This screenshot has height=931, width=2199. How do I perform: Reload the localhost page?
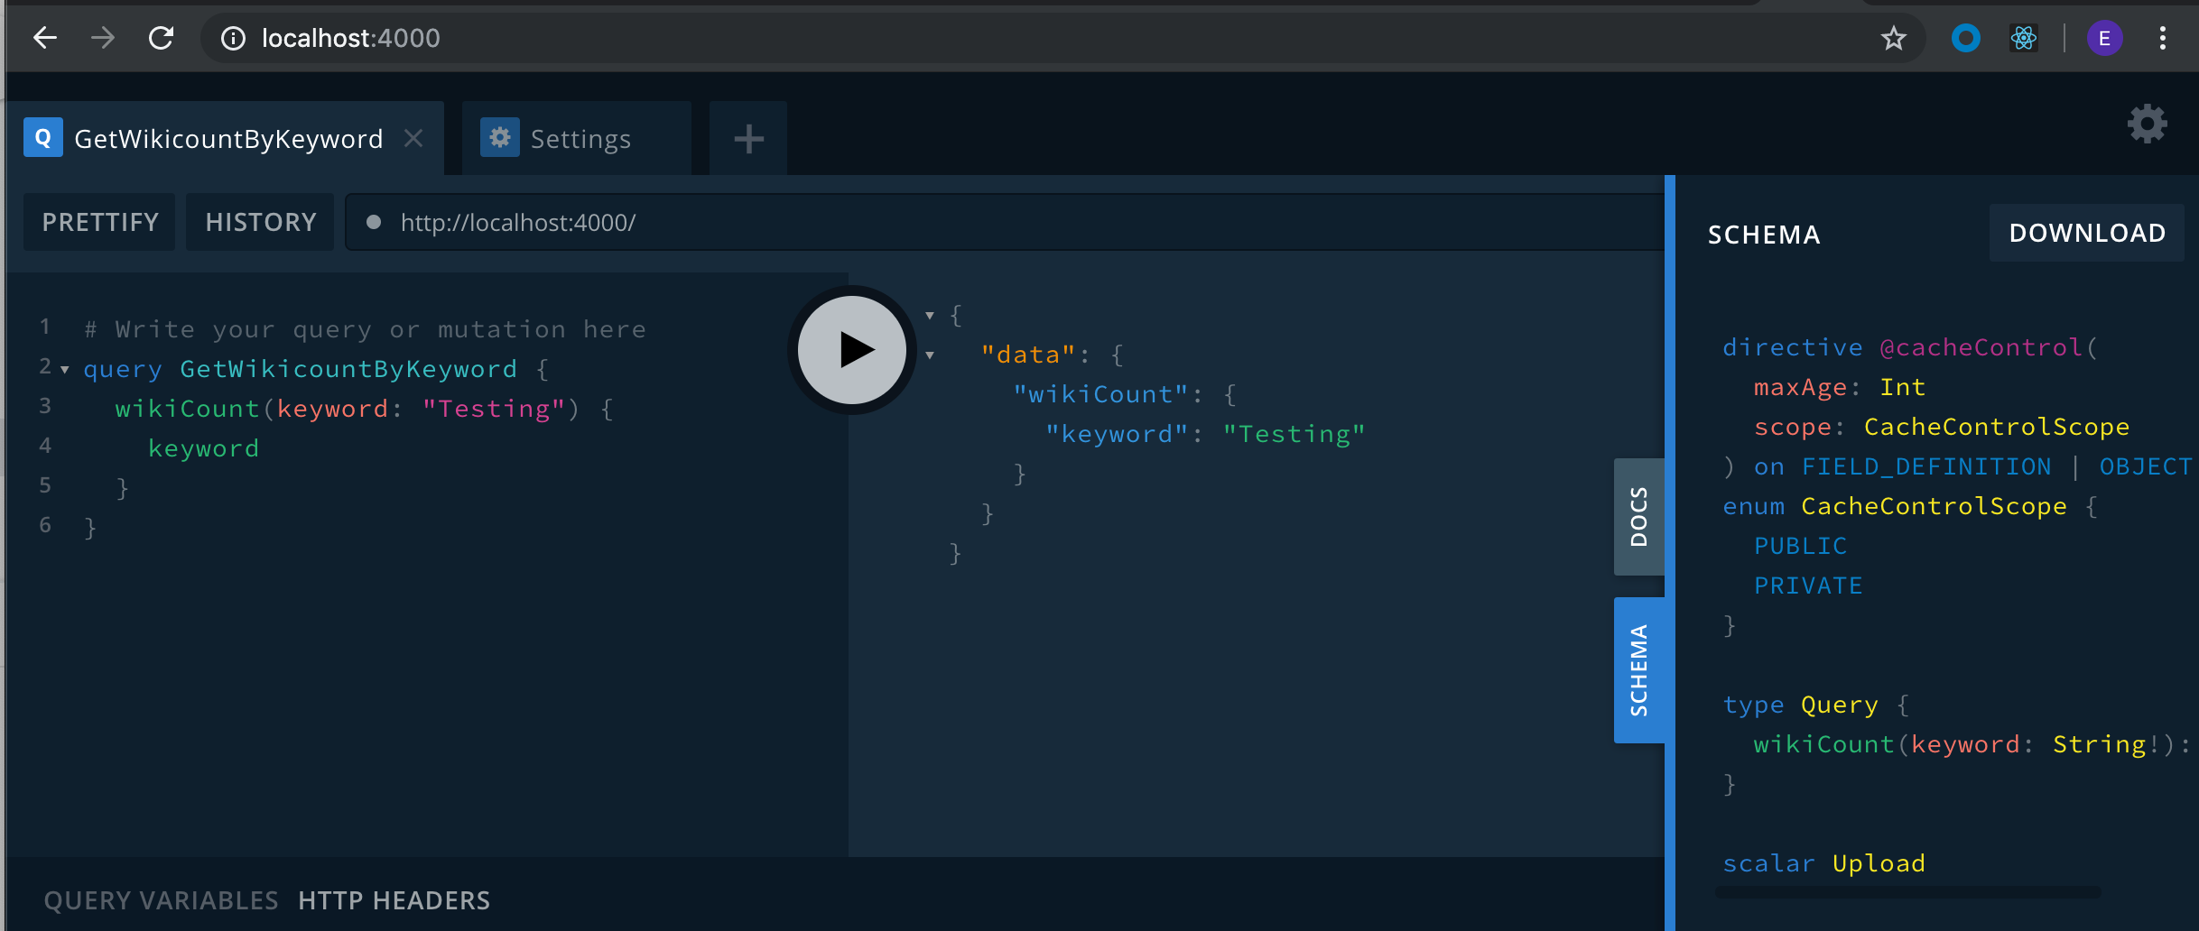point(162,38)
